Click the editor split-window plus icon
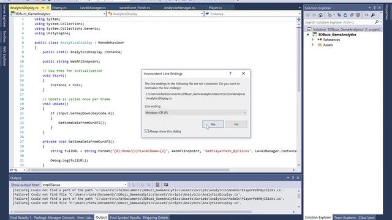The width and height of the screenshot is (392, 220). pos(299,20)
